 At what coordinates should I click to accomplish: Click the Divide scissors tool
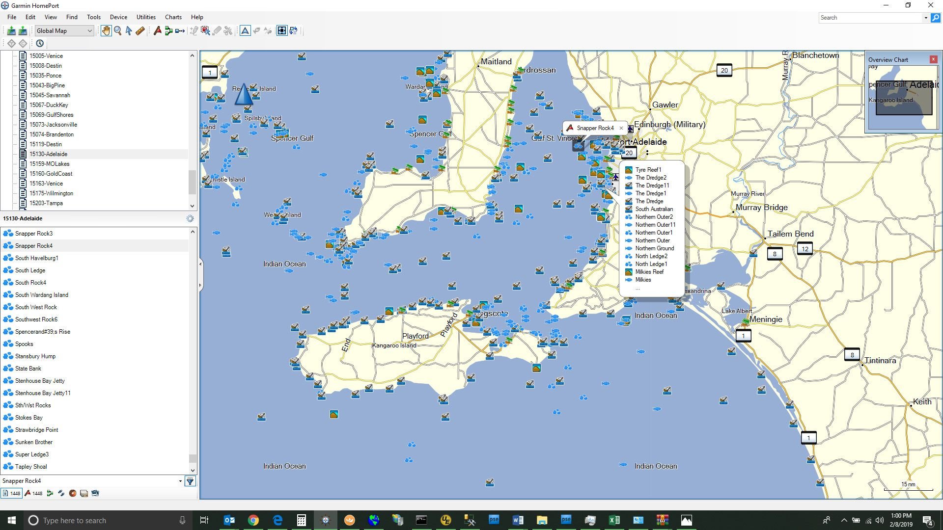pyautogui.click(x=228, y=31)
